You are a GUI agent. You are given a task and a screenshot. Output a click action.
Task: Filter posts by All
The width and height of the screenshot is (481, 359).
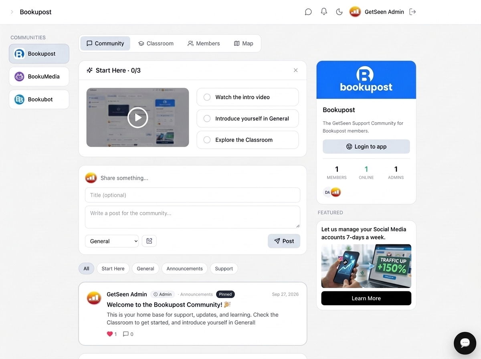coord(86,268)
